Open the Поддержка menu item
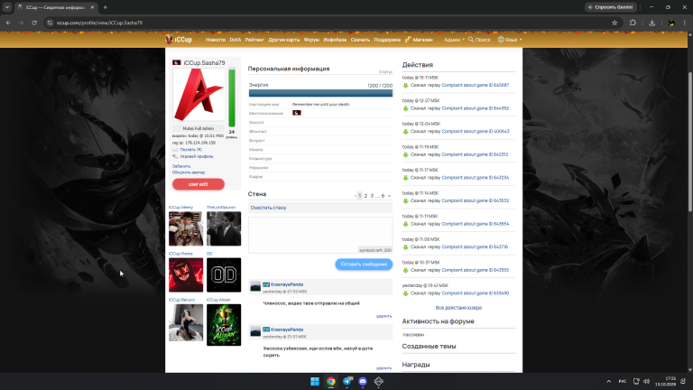 [x=387, y=40]
